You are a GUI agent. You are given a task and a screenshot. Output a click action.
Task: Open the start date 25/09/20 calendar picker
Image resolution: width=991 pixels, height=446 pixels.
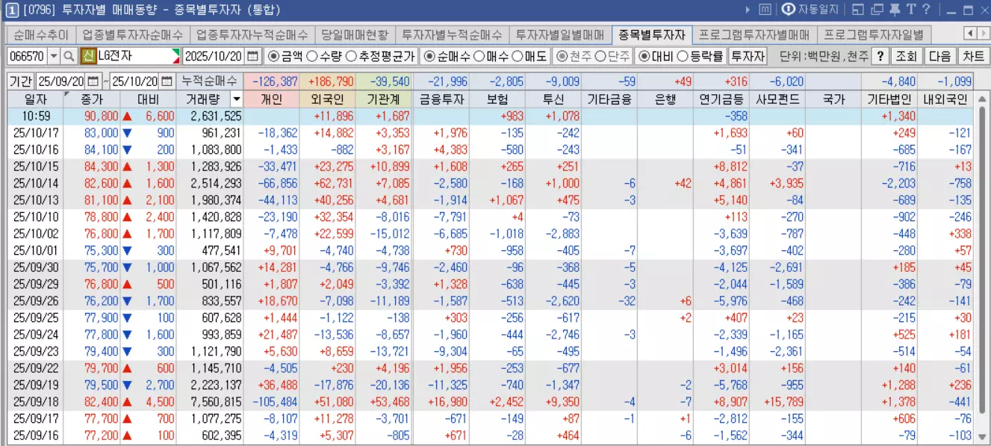click(93, 80)
